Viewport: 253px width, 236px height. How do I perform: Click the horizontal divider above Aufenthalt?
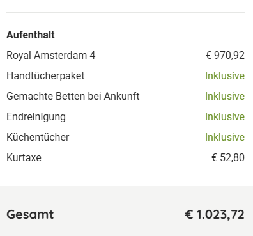pyautogui.click(x=125, y=12)
